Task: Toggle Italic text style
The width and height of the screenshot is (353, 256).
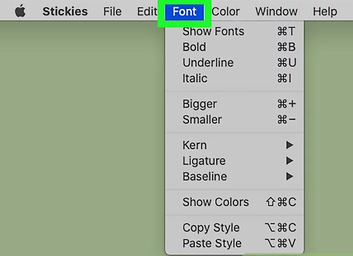Action: click(195, 78)
